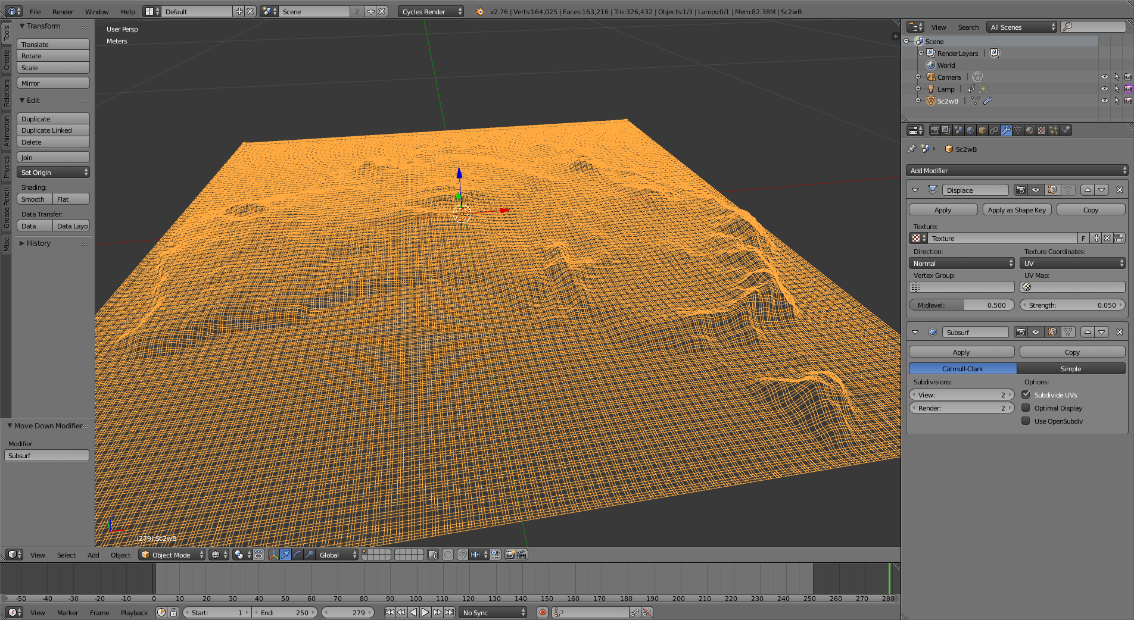The height and width of the screenshot is (620, 1134).
Task: Apply the Displace modifier
Action: tap(943, 209)
